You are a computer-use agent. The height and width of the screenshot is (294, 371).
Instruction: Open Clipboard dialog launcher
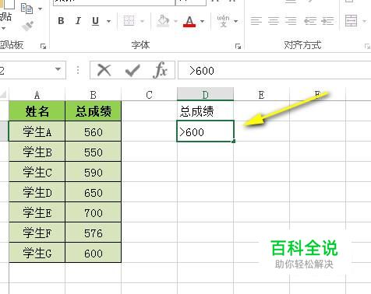43,46
